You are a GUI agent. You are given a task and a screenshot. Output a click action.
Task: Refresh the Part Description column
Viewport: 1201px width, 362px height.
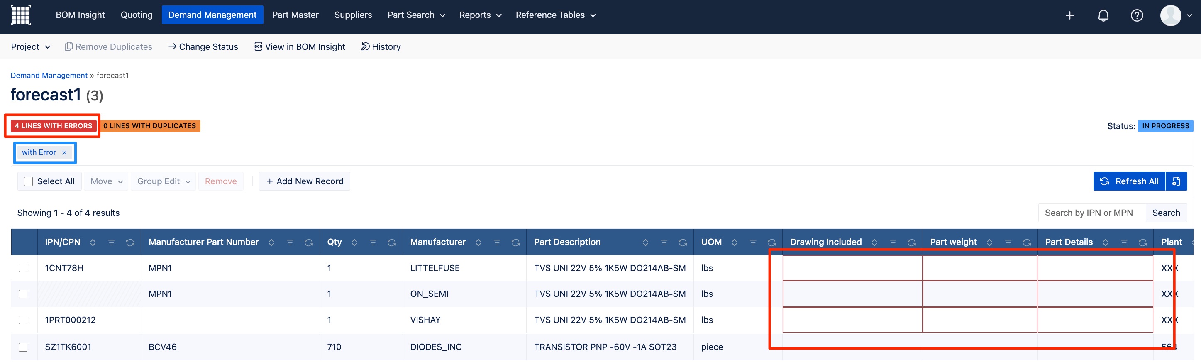click(683, 242)
